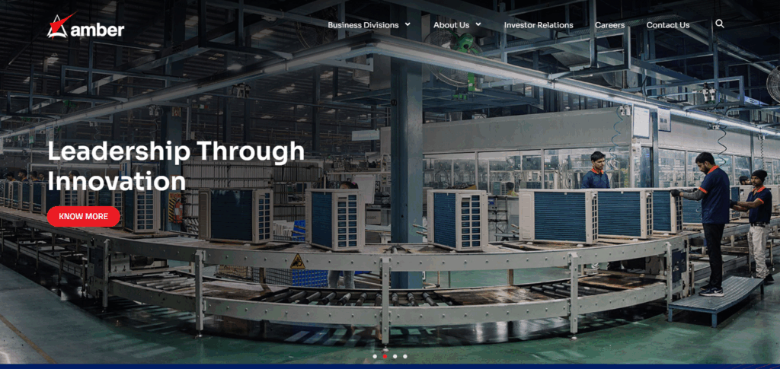Click the worker standing on the platform
This screenshot has width=780, height=369.
711,221
